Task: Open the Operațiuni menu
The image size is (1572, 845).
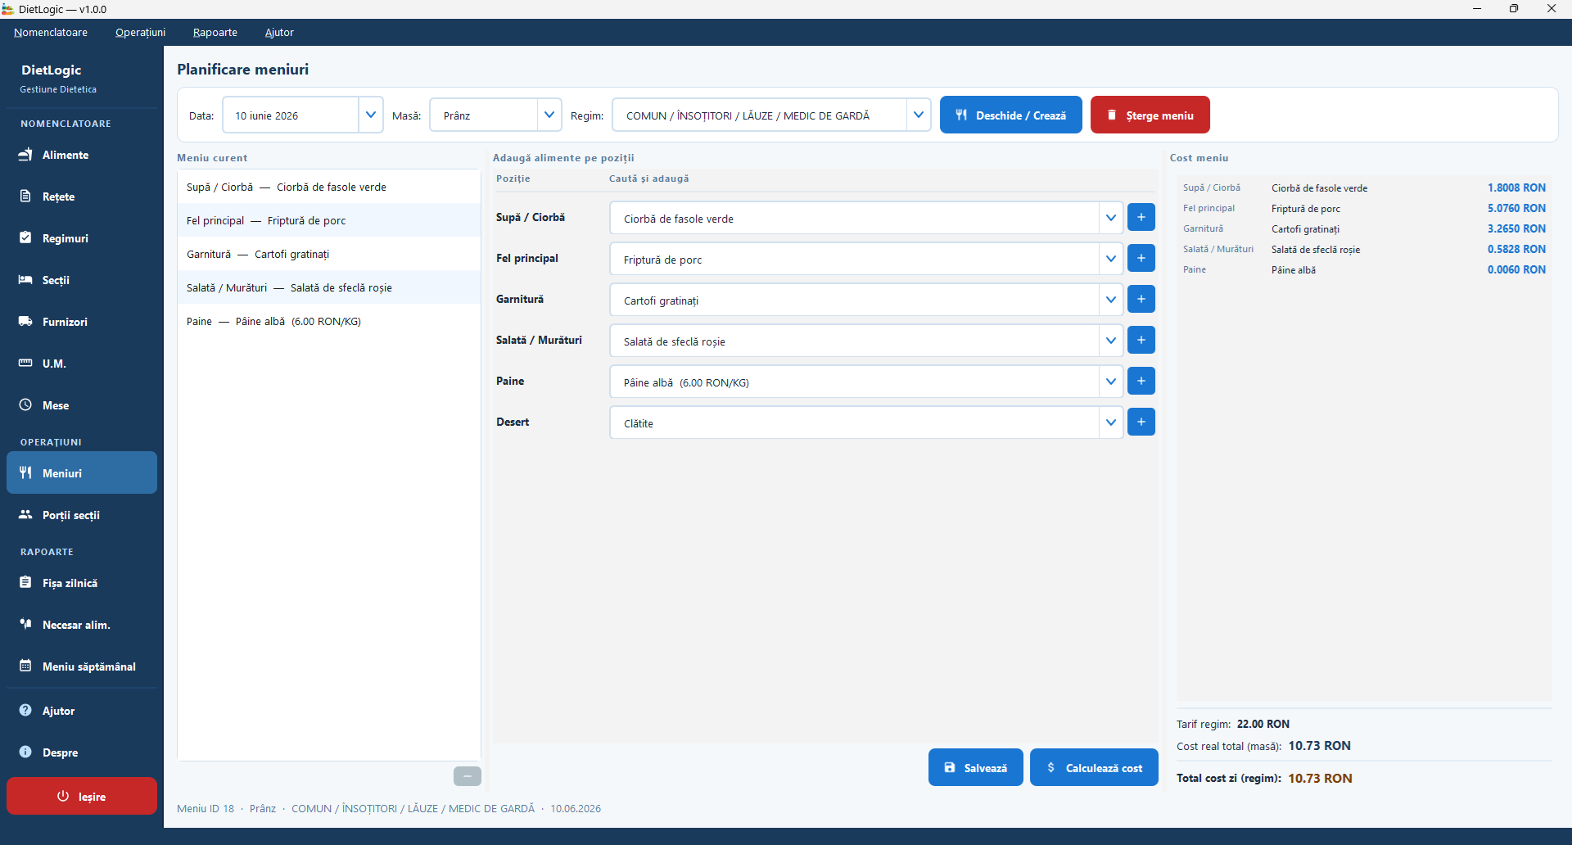Action: [140, 33]
